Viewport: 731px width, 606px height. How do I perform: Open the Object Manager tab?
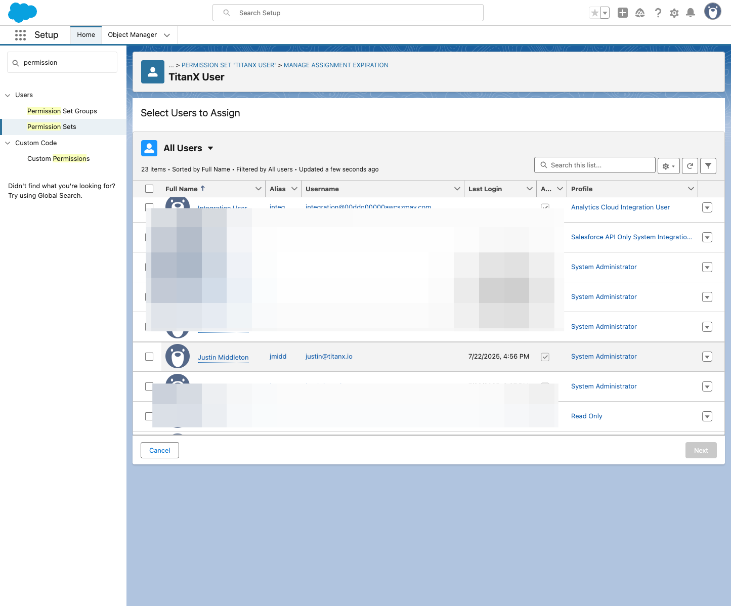pos(133,35)
